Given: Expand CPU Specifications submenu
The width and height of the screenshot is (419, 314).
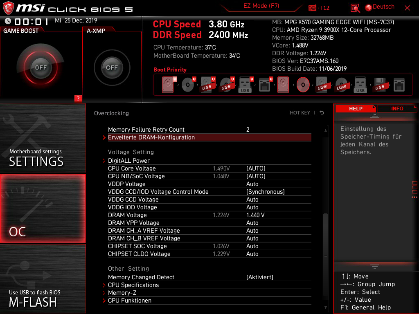Looking at the screenshot, I should click(209, 285).
